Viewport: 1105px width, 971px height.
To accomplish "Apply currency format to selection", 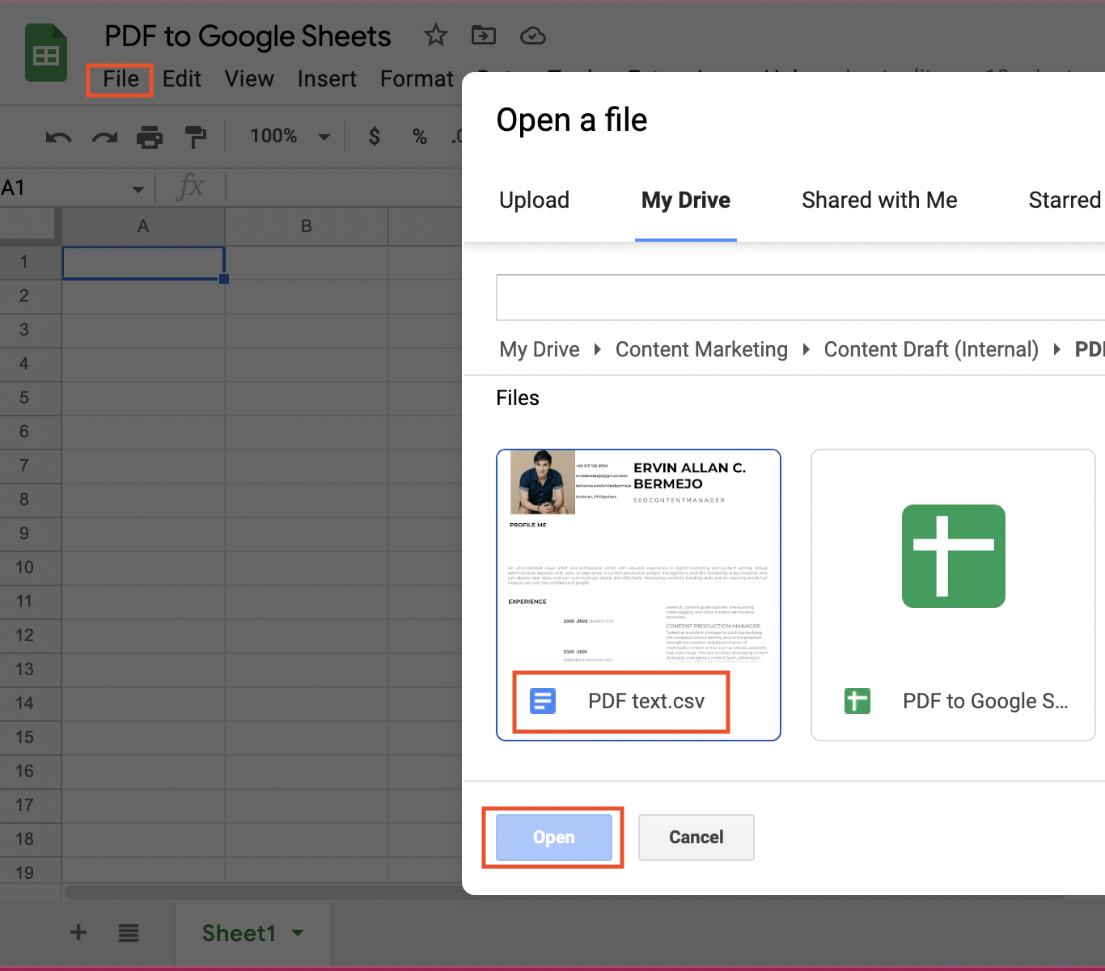I will pyautogui.click(x=374, y=136).
